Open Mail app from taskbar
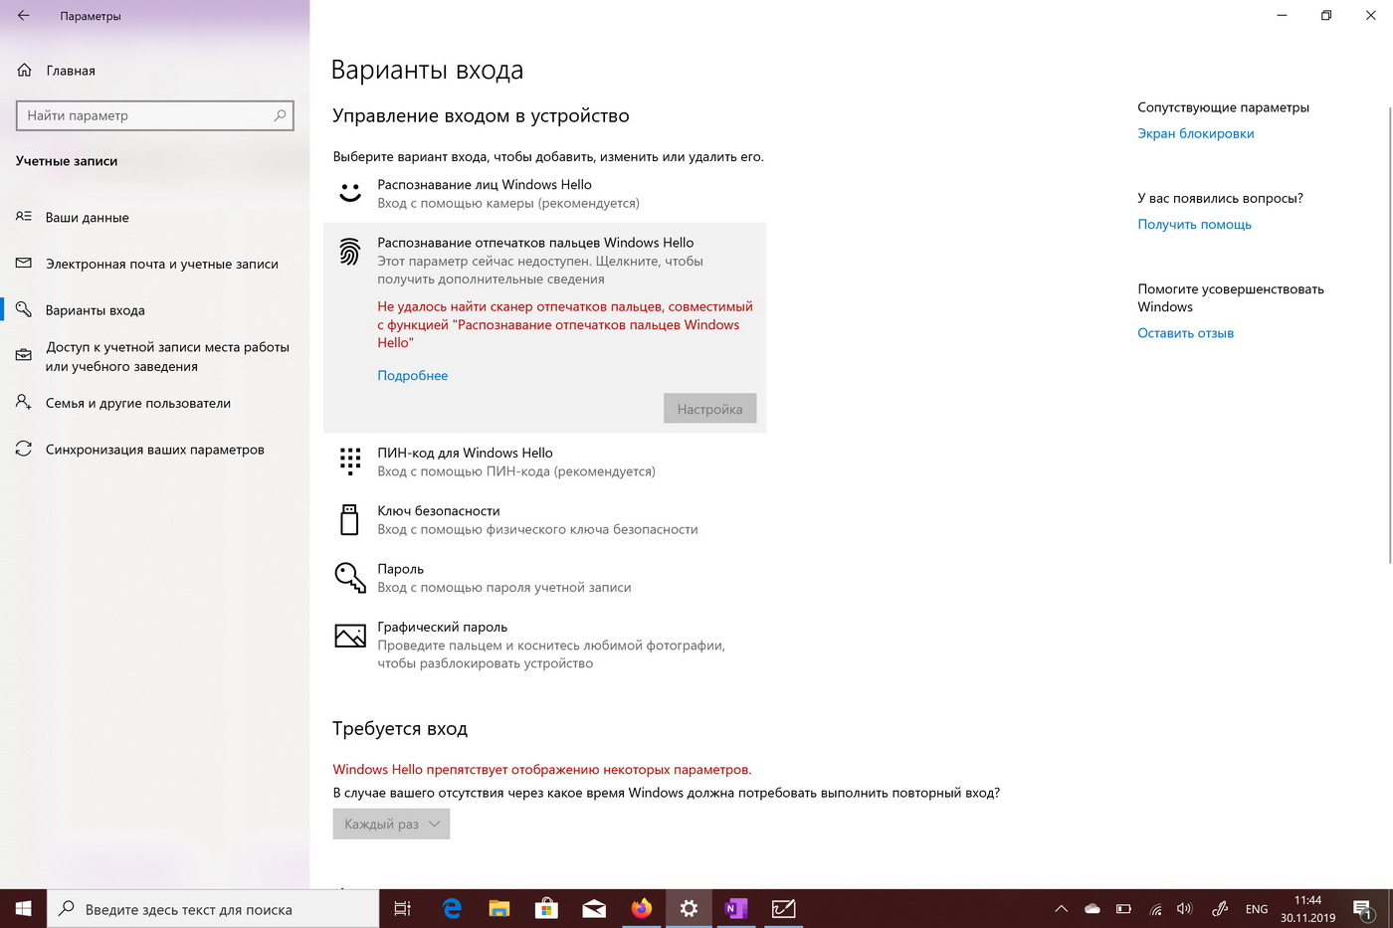Viewport: 1393px width, 928px height. (594, 908)
